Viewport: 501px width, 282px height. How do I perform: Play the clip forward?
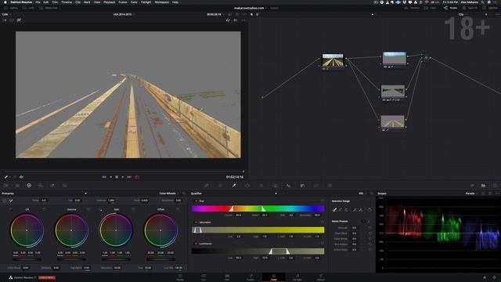click(123, 177)
